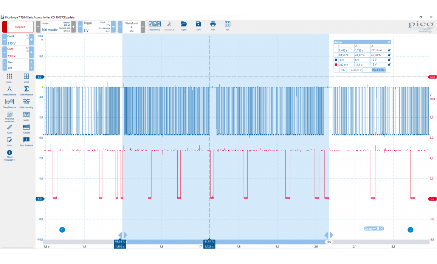Image resolution: width=437 pixels, height=264 pixels.
Task: Click Send feedback
Action: click(x=26, y=141)
